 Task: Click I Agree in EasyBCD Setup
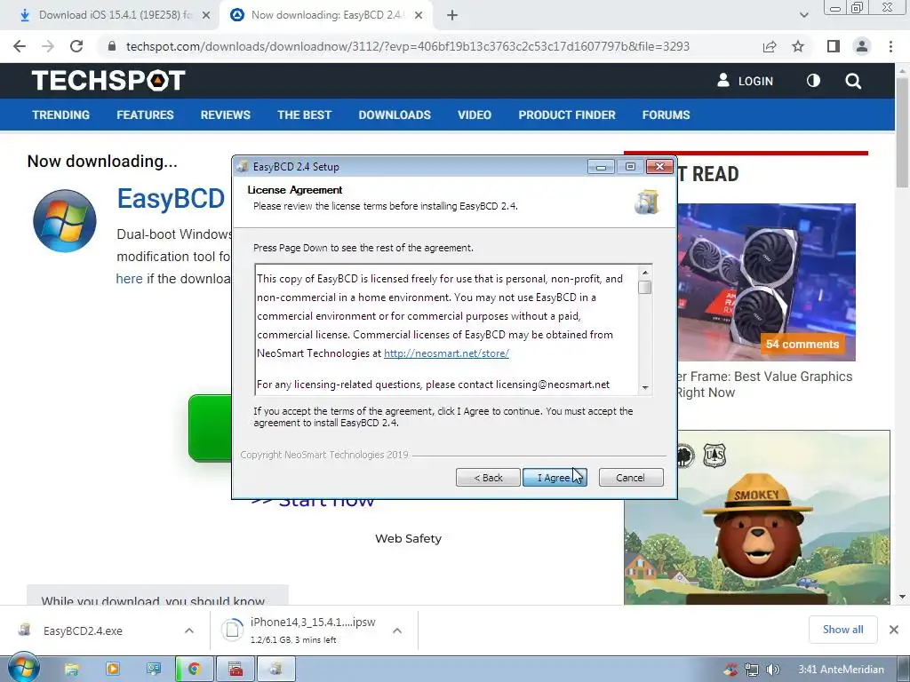point(555,478)
